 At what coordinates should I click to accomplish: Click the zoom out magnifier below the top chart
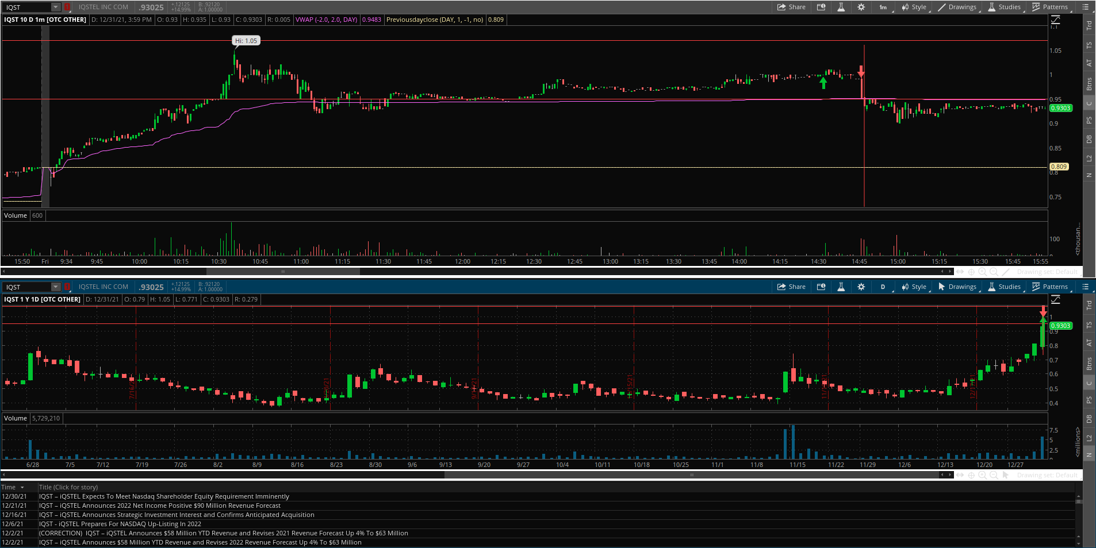coord(994,272)
